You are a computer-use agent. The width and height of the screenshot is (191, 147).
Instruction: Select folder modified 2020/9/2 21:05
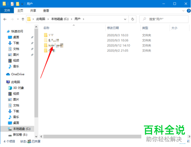tap(50, 50)
